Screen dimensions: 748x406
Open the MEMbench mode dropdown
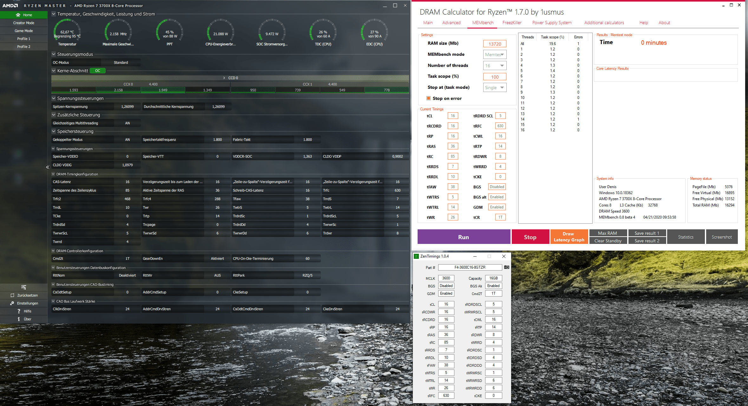[495, 55]
